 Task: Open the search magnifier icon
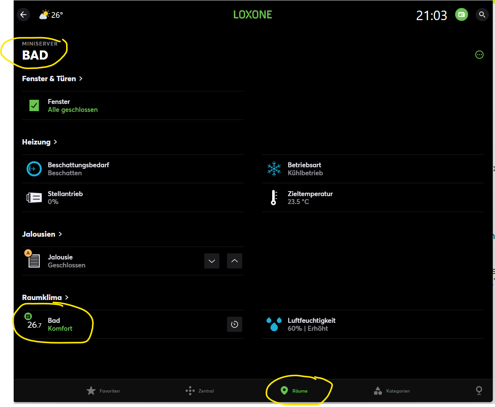[482, 15]
